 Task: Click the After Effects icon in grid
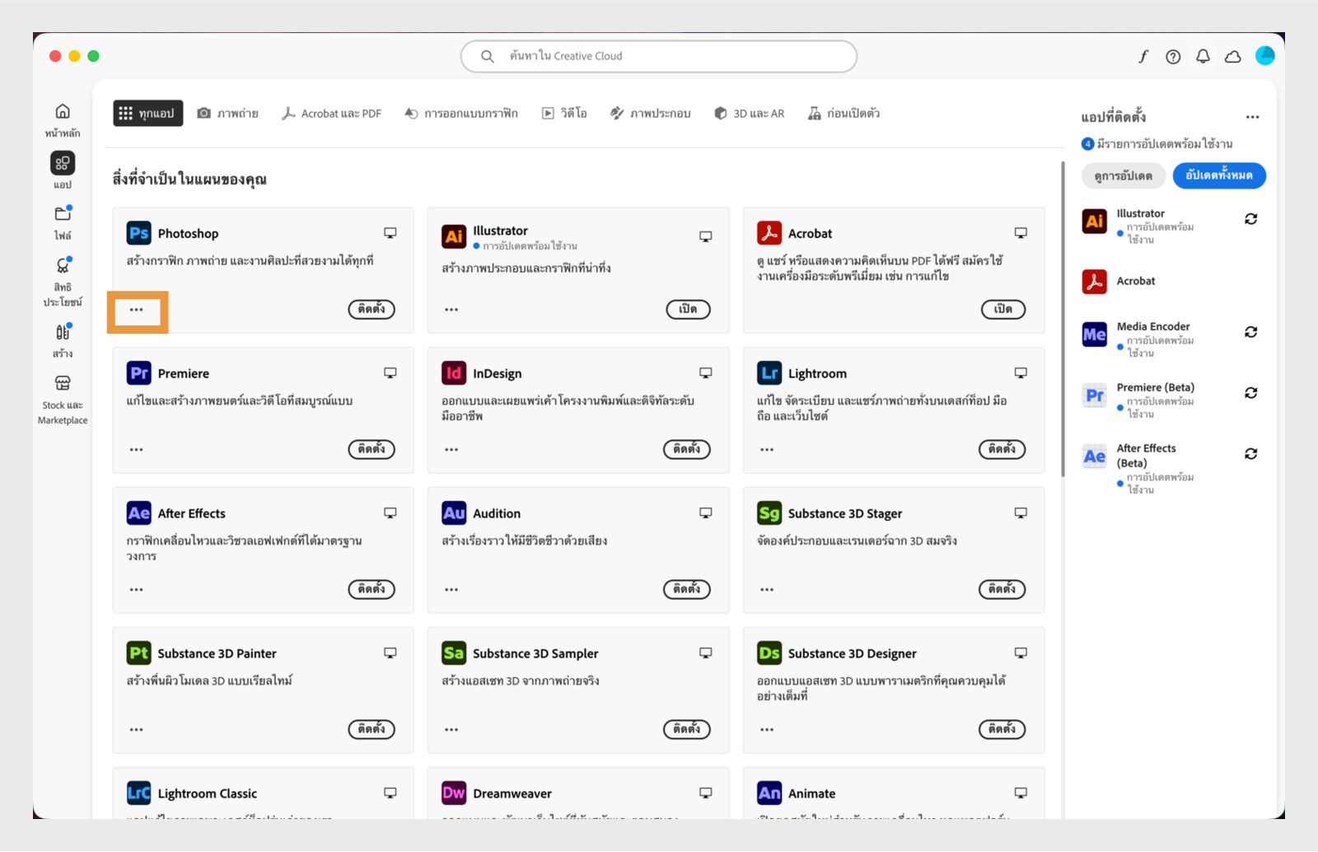coord(138,513)
